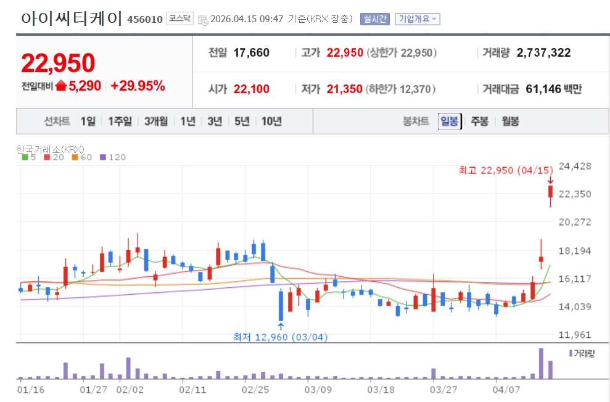
Task: Click the red 20-day moving average legend square
Action: [47, 157]
